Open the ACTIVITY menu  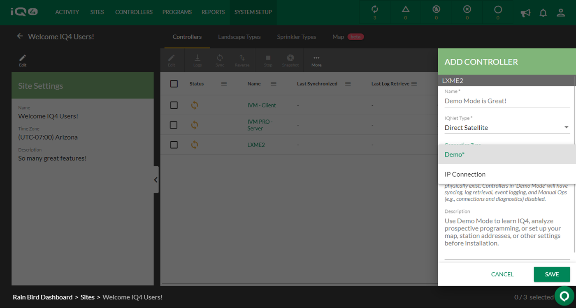[67, 12]
